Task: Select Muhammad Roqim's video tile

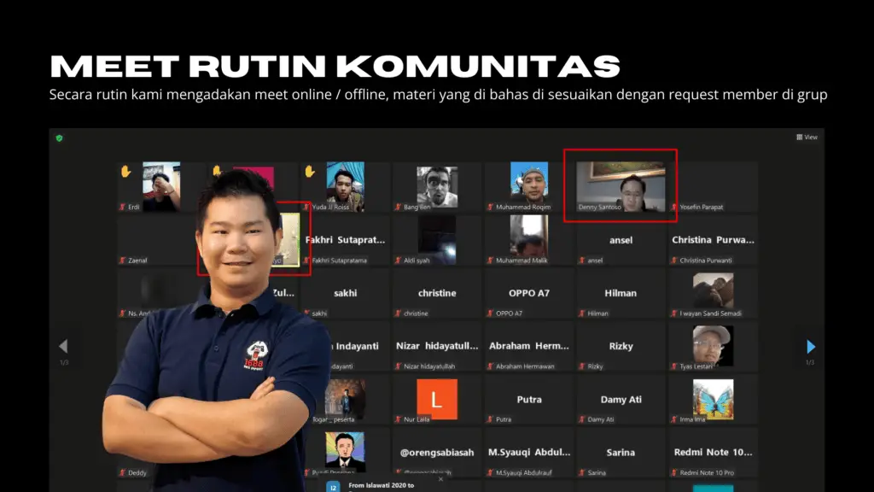Action: [x=529, y=184]
